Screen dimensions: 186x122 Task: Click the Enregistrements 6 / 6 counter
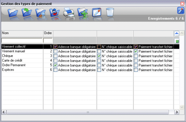tap(166, 18)
